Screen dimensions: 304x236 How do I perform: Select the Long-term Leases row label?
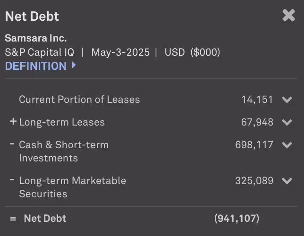(62, 122)
